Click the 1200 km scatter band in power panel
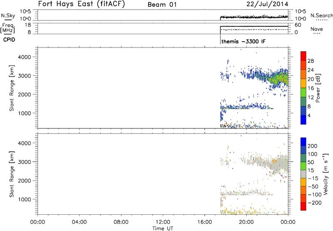Screen dimensions: 333x231 click(246, 107)
